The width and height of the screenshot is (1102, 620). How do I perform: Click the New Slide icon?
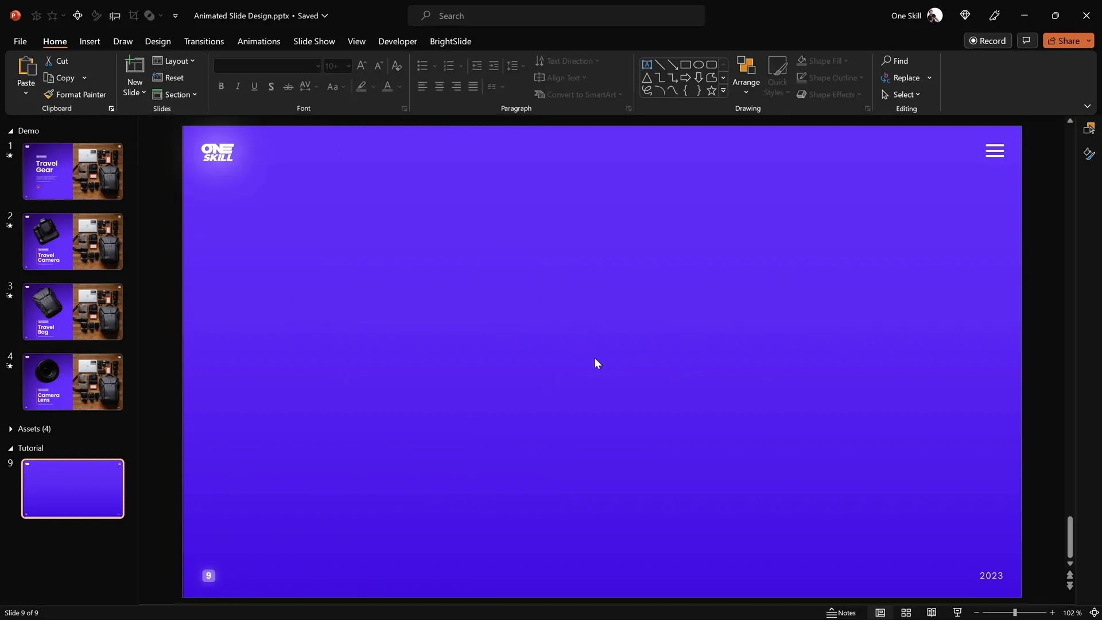[x=134, y=65]
